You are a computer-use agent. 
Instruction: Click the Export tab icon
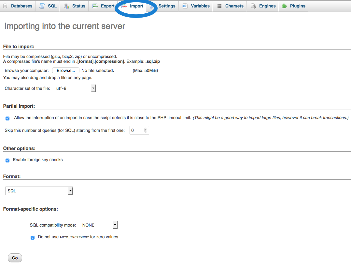pos(95,6)
